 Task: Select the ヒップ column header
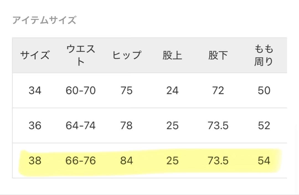(127, 55)
